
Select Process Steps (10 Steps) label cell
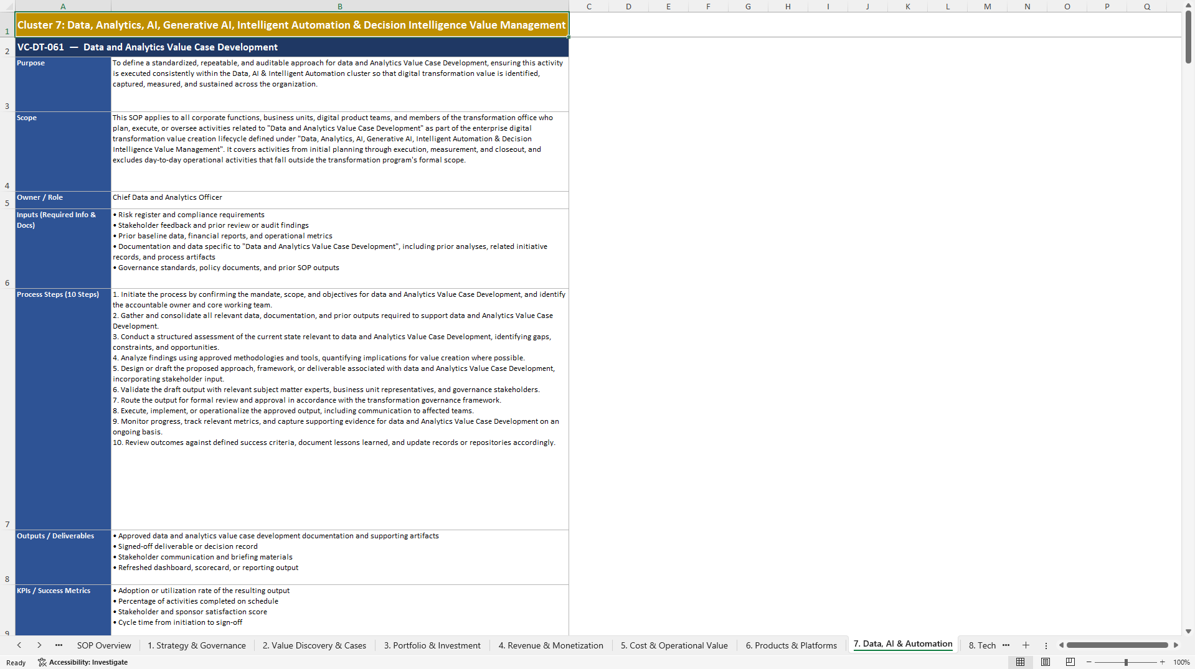(63, 409)
